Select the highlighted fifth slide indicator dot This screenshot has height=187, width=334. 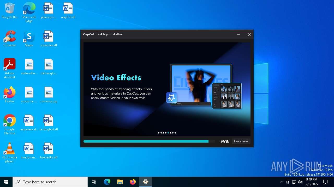pos(168,133)
